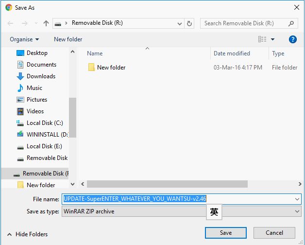This screenshot has height=245, width=305.
Task: Change view with the view icon
Action: click(262, 39)
